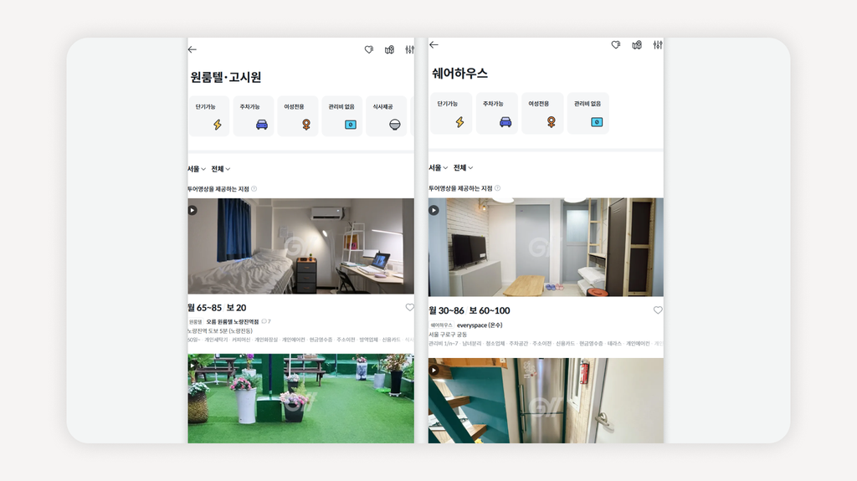Select 원룸텔 category tag on first listing
857x481 pixels.
pos(196,322)
